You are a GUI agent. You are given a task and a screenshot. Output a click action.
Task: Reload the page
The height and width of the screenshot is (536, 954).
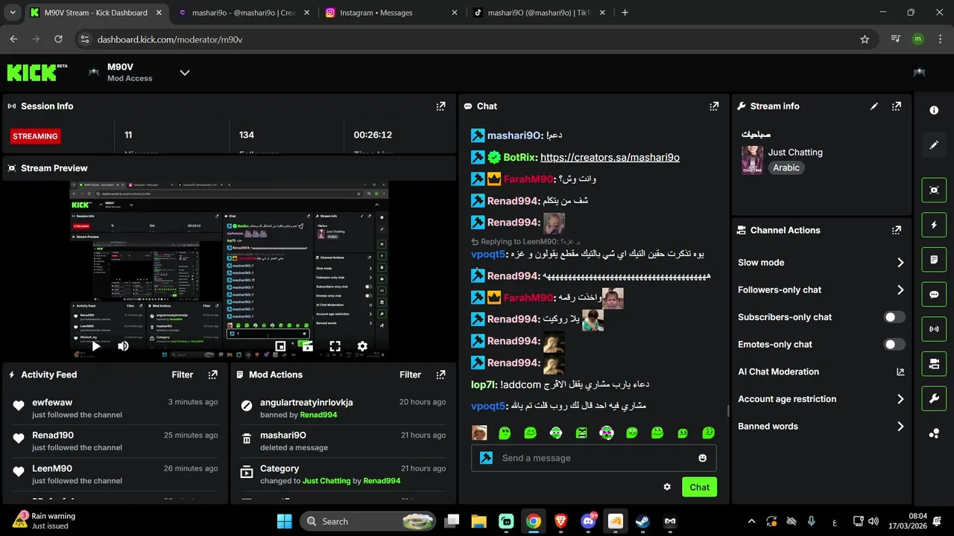57,39
